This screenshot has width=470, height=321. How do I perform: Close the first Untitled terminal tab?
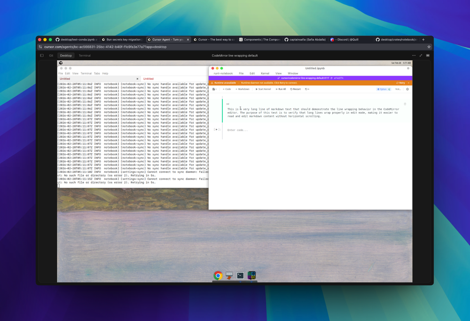[x=137, y=79]
